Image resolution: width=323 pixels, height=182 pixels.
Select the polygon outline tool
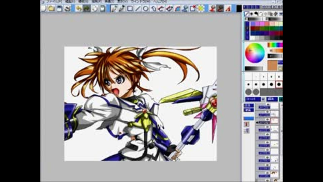153,8
